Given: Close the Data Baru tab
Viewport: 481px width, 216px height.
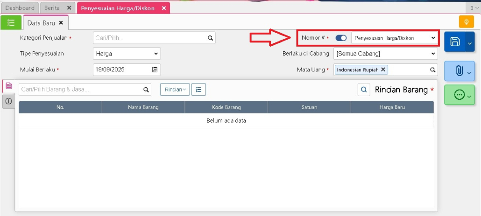Looking at the screenshot, I should point(61,23).
